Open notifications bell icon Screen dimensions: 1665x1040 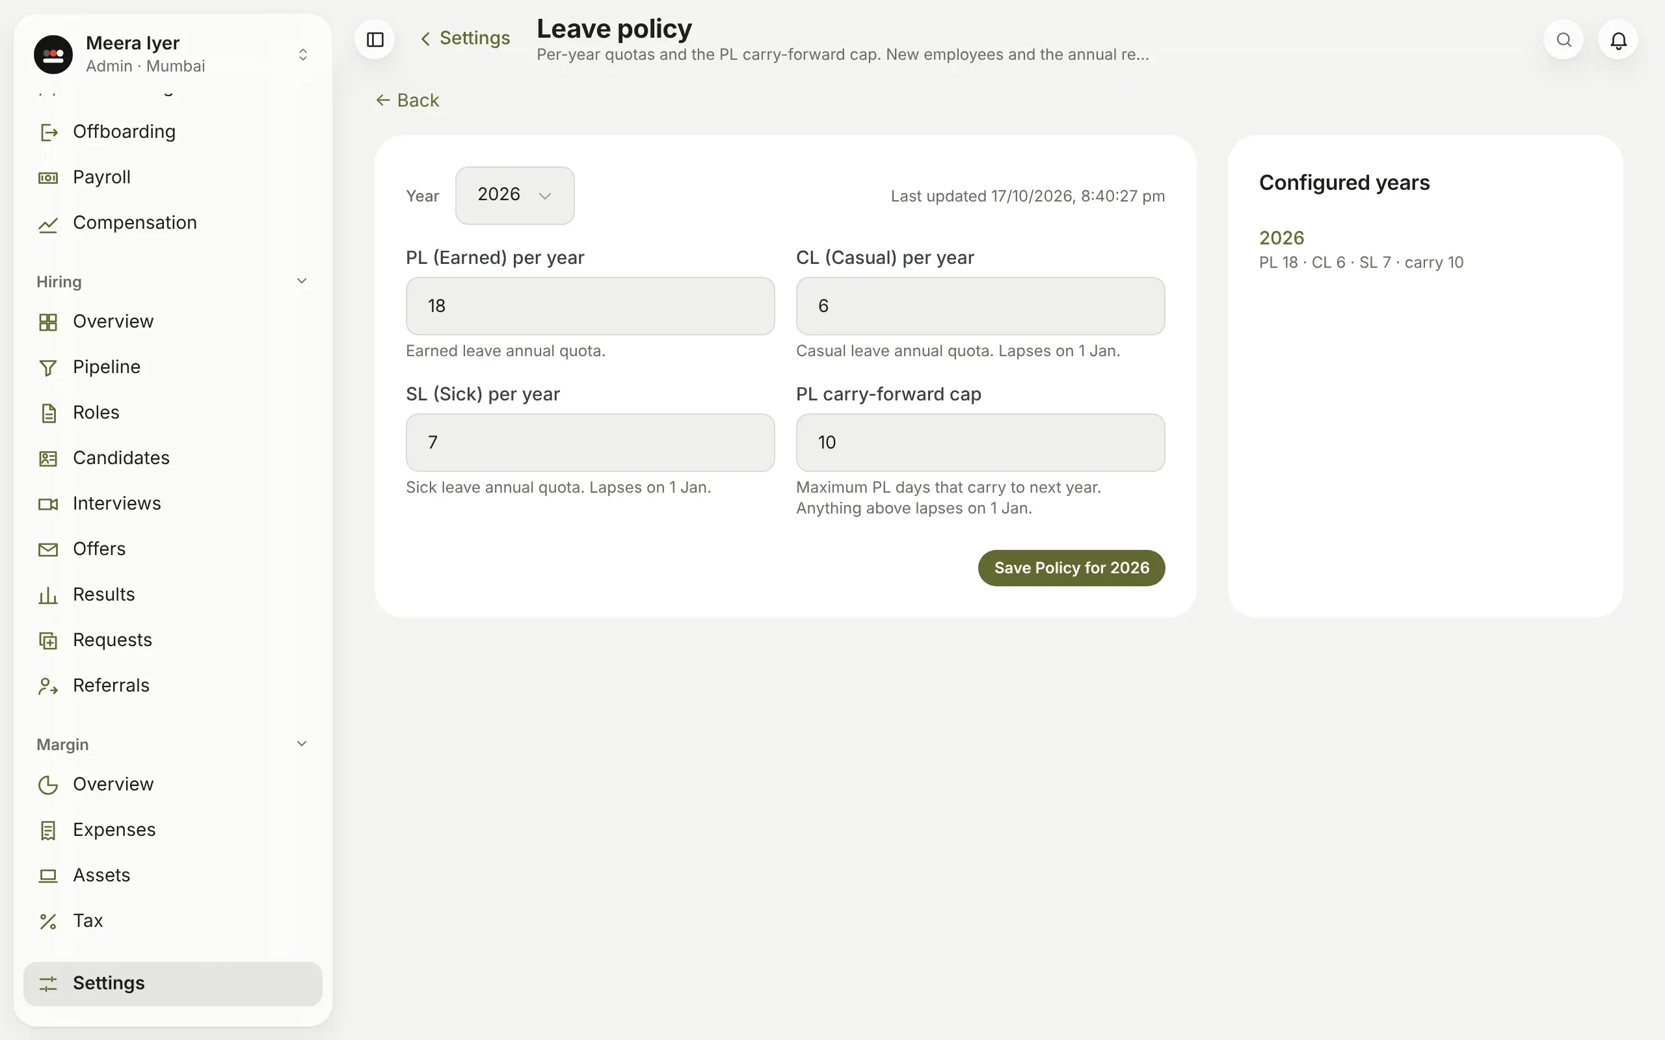point(1618,39)
